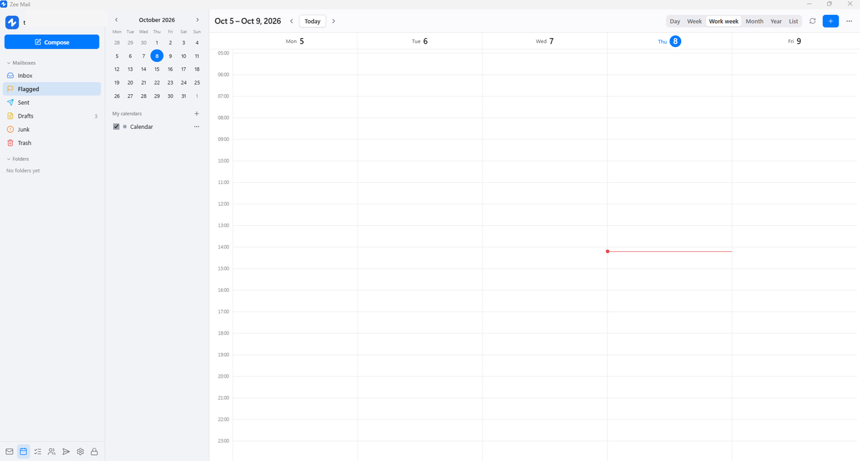Open the Calendar view icon in bottom bar
Viewport: 860px width, 461px height.
[x=24, y=452]
